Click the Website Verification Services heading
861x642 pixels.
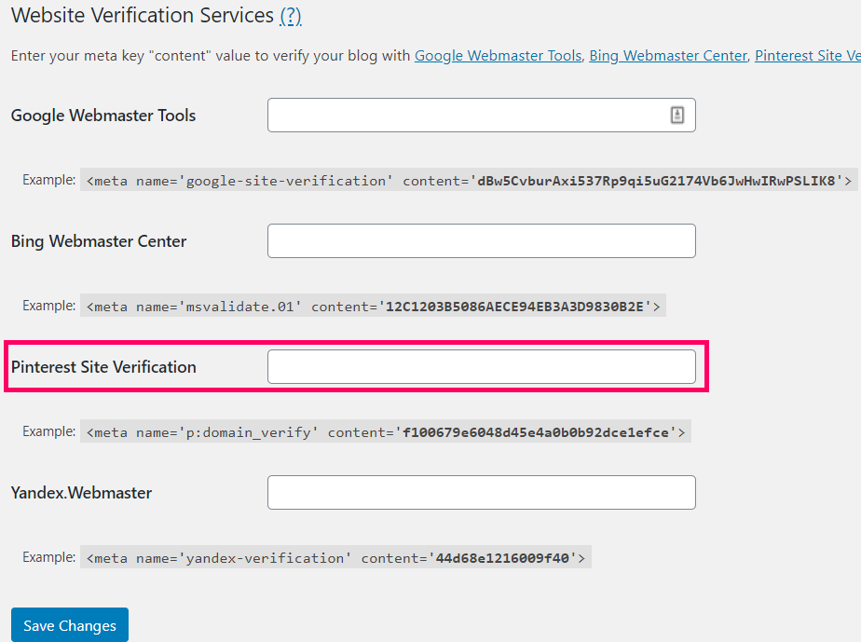pos(143,16)
